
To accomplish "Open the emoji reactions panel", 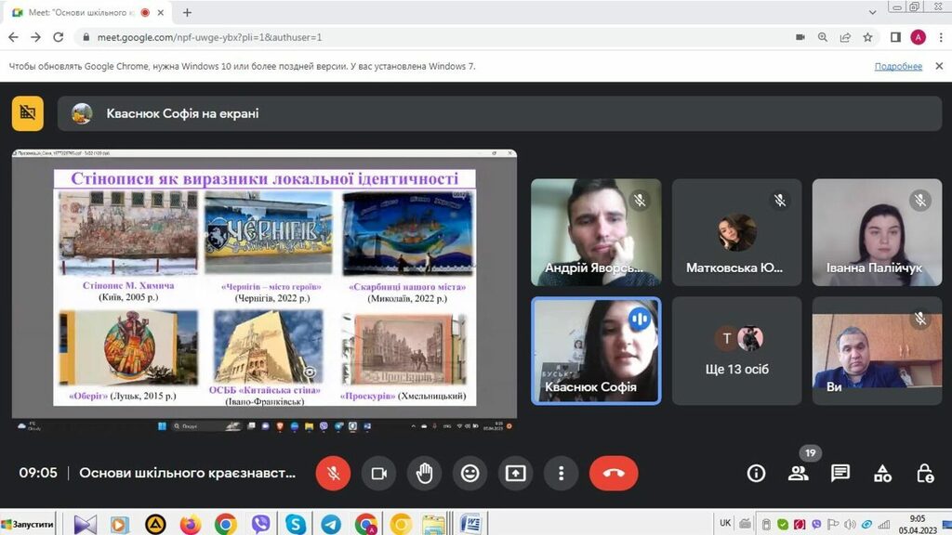I will (469, 473).
